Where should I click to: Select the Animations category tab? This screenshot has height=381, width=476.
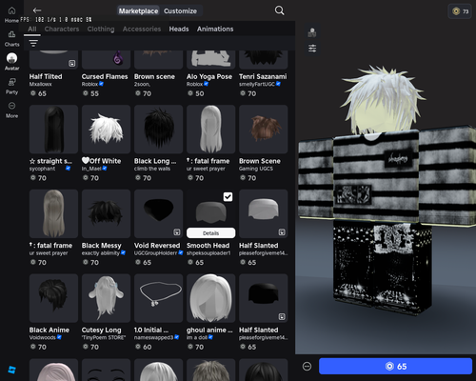click(x=215, y=29)
